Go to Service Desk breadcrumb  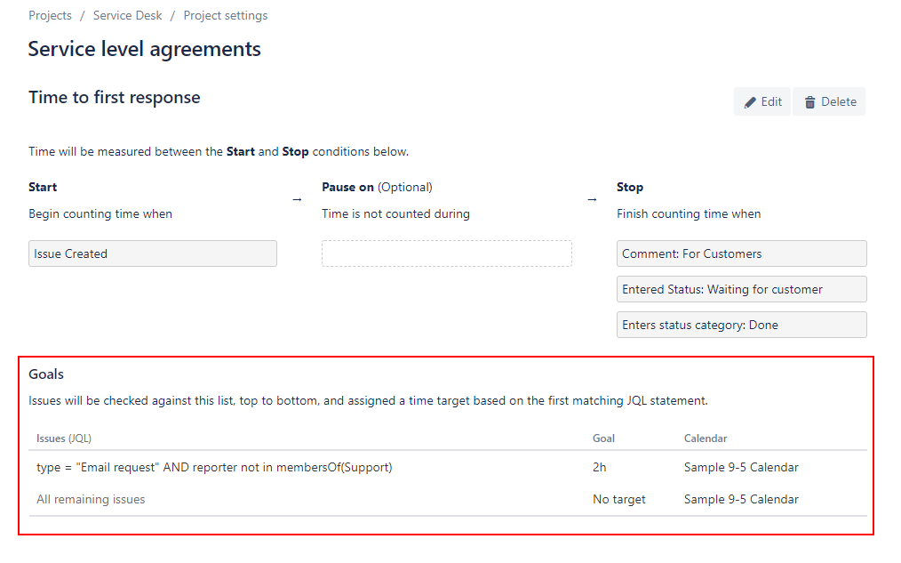[128, 15]
